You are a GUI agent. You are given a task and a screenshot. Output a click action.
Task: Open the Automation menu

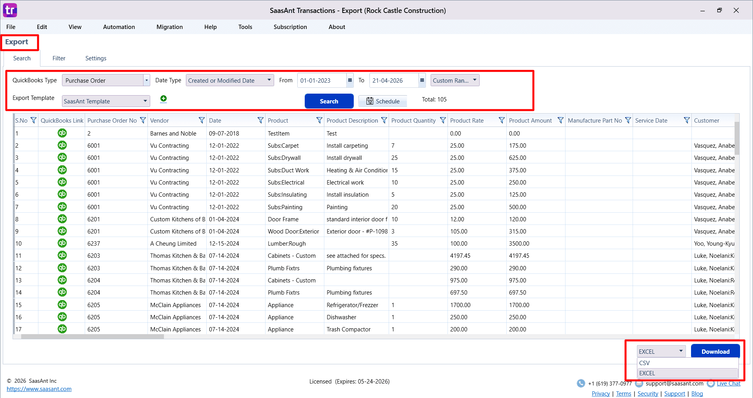tap(119, 27)
